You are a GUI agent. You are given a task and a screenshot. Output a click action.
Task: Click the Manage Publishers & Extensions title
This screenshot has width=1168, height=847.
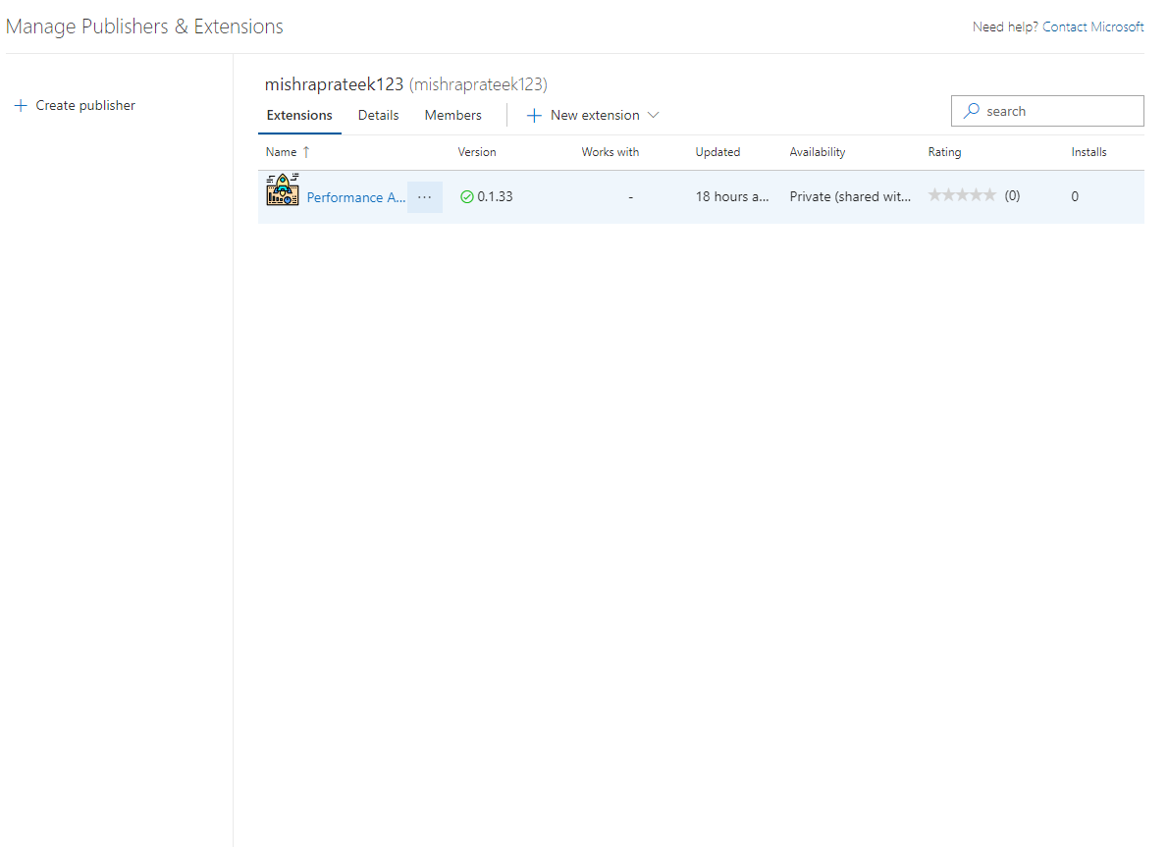click(144, 26)
